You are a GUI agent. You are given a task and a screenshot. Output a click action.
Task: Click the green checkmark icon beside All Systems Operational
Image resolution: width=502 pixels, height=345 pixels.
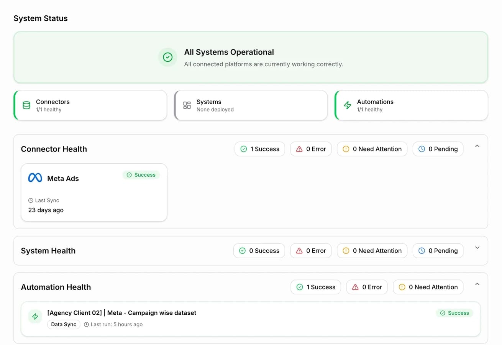[x=168, y=57]
